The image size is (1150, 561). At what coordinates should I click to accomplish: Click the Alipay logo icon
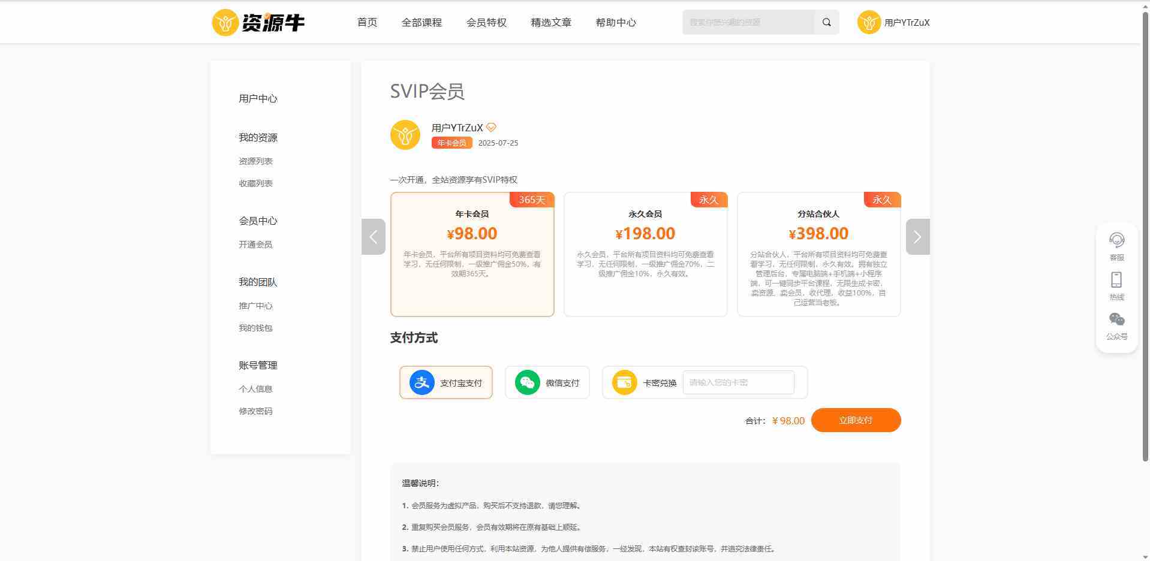422,382
